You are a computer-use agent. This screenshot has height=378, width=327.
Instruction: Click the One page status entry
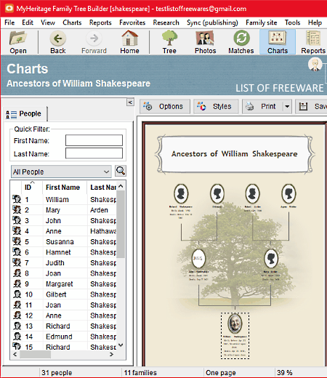[221, 372]
